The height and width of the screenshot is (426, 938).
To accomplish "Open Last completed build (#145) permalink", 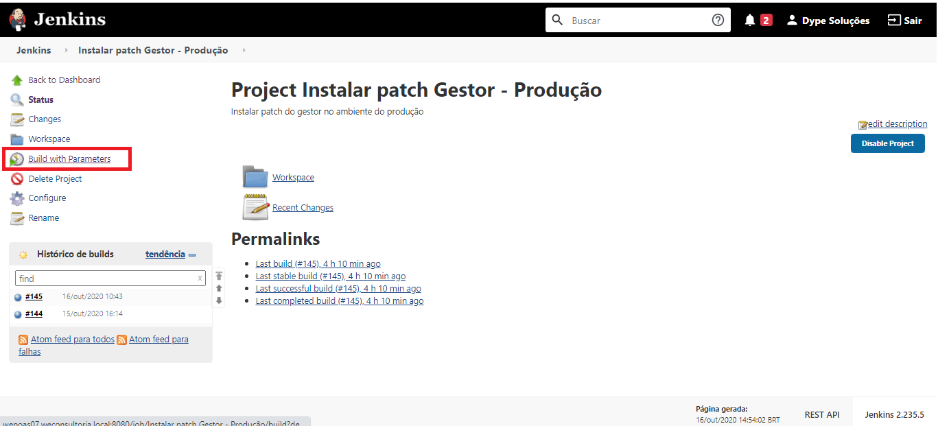I will tap(340, 301).
